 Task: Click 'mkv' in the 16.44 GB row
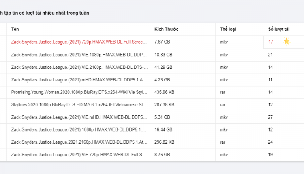pyautogui.click(x=224, y=129)
